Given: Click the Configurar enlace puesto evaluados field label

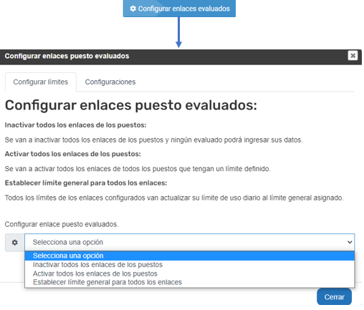Looking at the screenshot, I should pos(62,224).
